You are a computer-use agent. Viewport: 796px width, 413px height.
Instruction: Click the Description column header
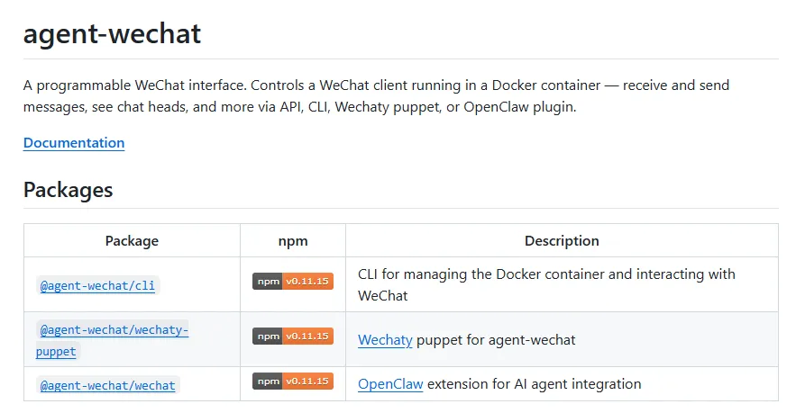point(562,240)
